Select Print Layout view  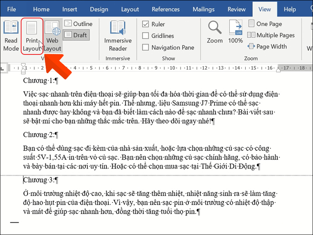[32, 36]
